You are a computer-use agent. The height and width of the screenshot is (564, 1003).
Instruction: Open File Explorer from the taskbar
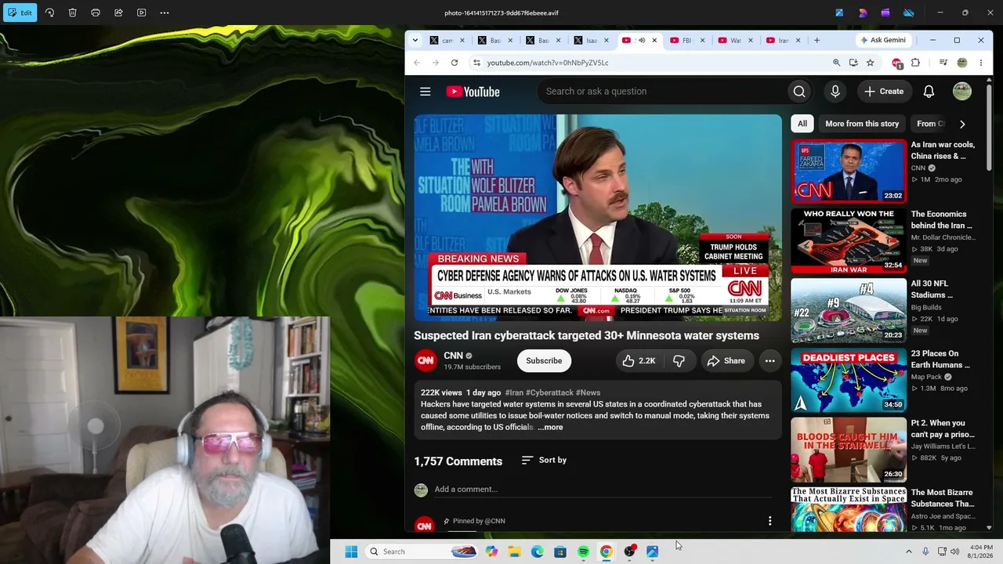pos(514,551)
